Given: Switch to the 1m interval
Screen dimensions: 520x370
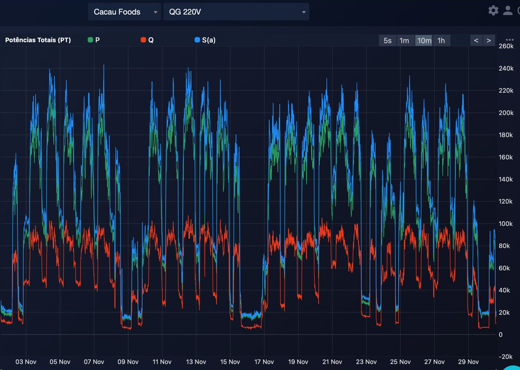Looking at the screenshot, I should tap(404, 41).
